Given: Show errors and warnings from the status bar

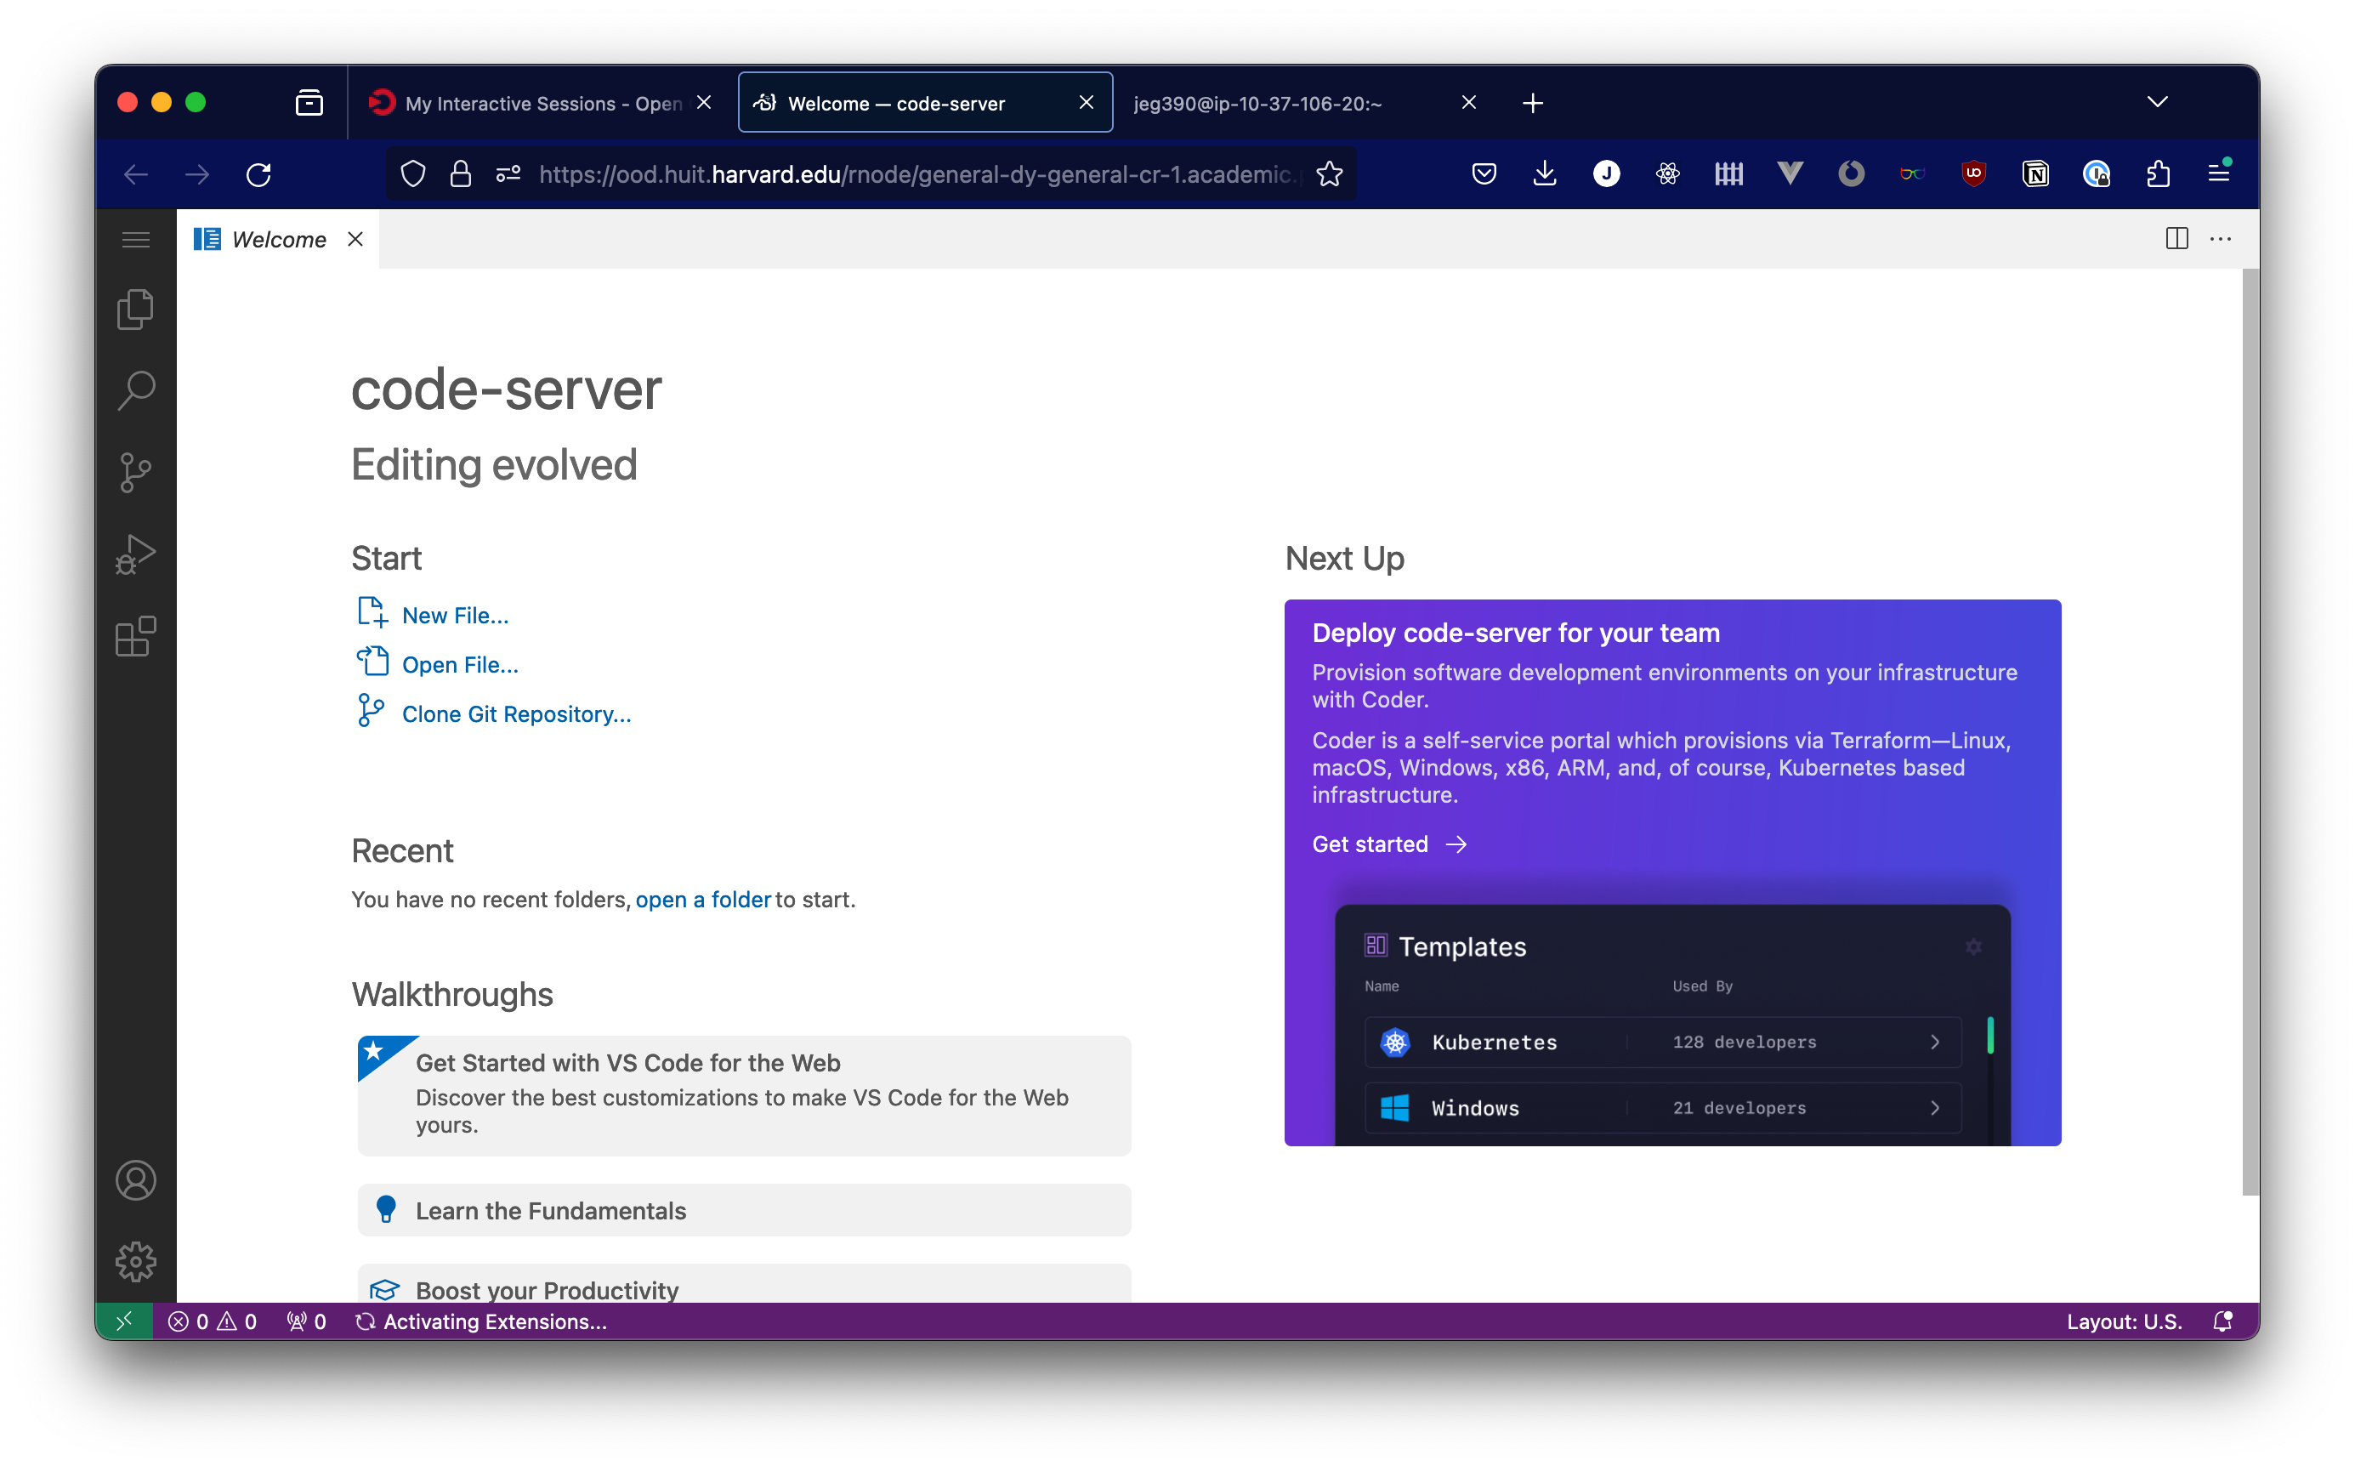Looking at the screenshot, I should pos(213,1321).
